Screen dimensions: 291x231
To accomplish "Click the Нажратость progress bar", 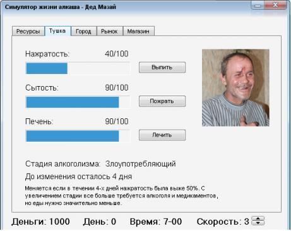I will click(78, 68).
